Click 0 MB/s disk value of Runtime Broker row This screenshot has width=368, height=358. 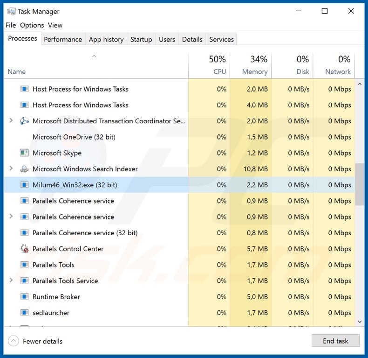pyautogui.click(x=299, y=296)
